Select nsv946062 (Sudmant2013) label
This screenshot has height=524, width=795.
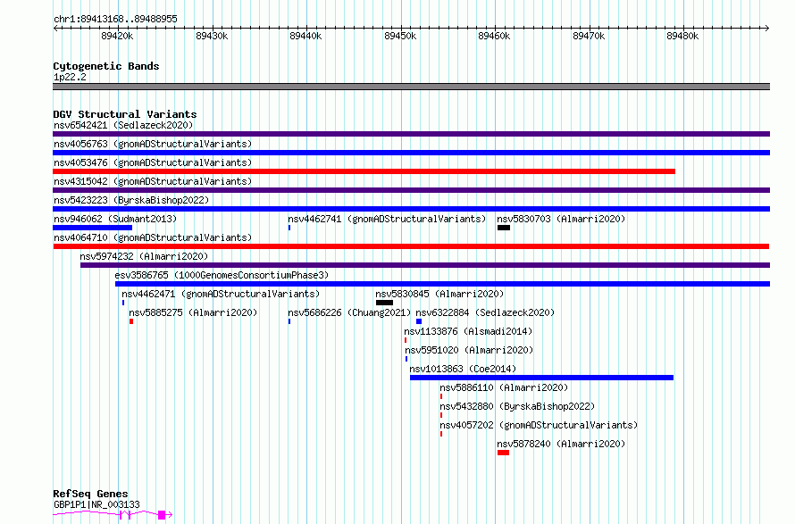115,219
